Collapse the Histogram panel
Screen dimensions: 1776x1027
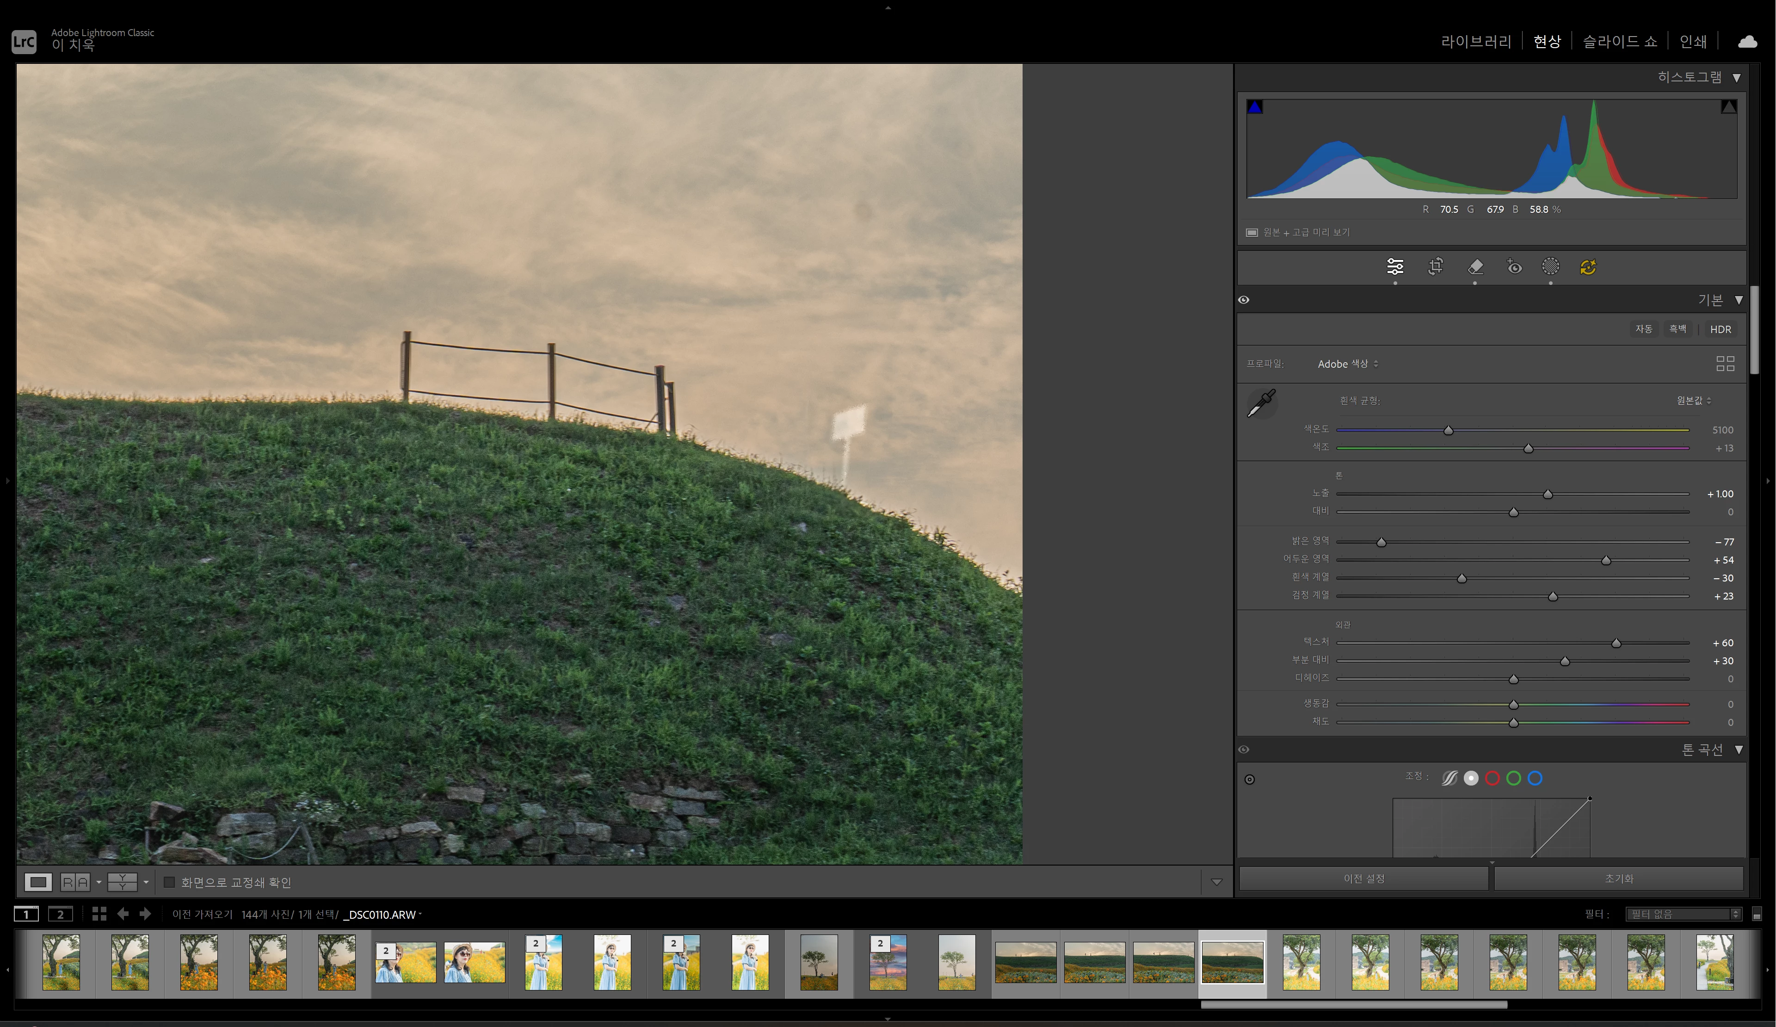[x=1737, y=78]
